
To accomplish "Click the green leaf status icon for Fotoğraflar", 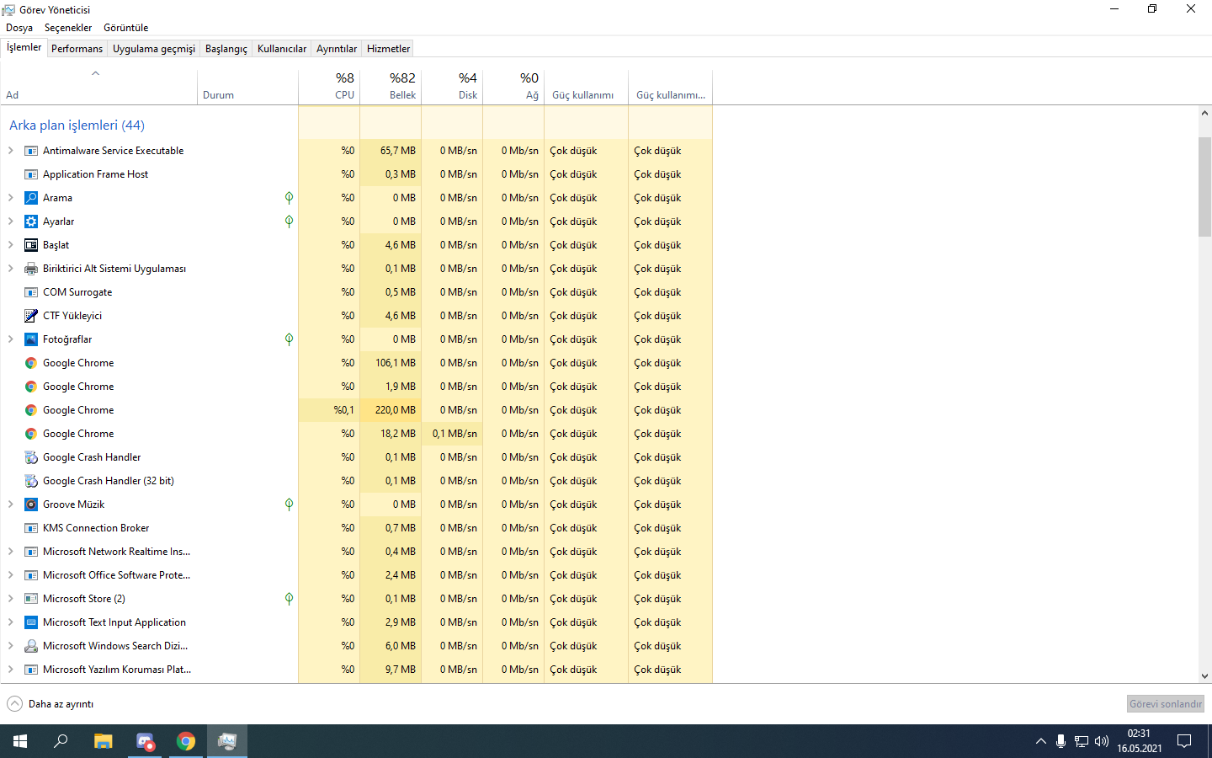I will point(289,339).
